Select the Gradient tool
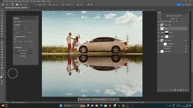The width and height of the screenshot is (193, 108). [x=2, y=49]
